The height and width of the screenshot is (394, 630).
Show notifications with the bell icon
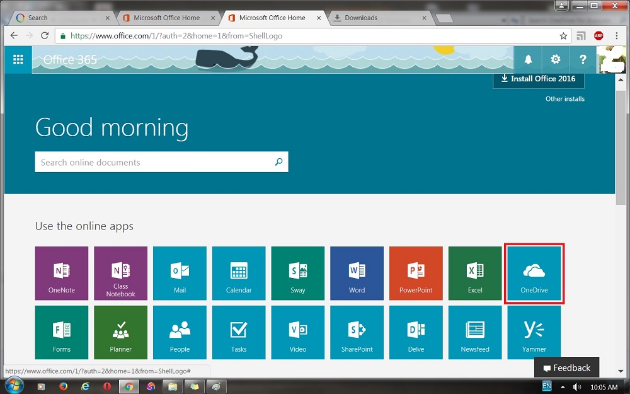click(x=528, y=60)
